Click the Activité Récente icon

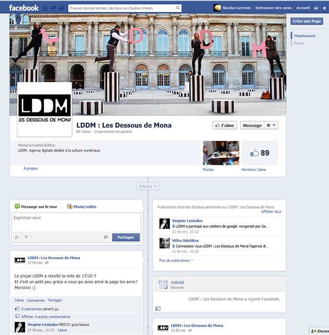point(163,285)
